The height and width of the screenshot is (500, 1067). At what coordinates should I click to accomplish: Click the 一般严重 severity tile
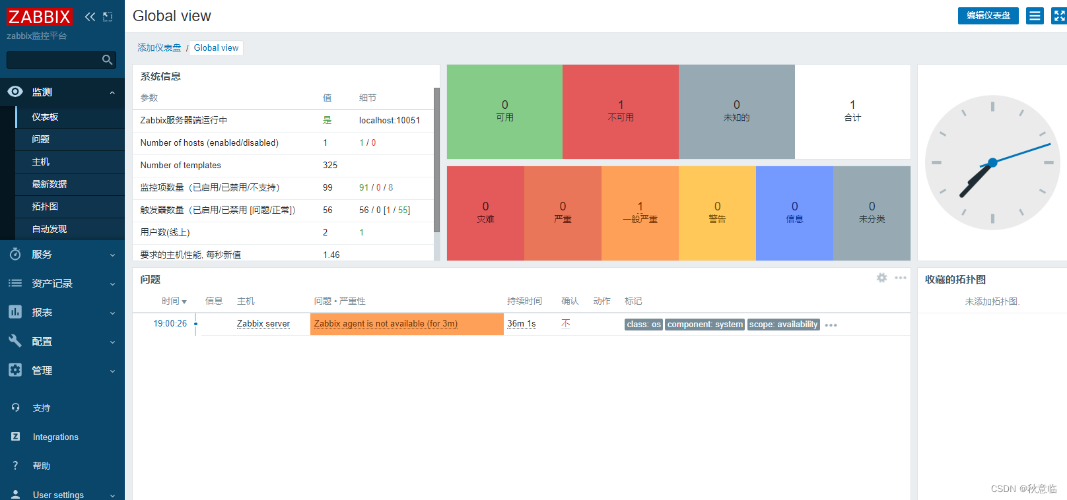click(640, 213)
